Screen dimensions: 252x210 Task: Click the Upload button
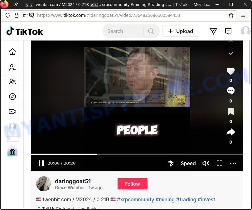pyautogui.click(x=180, y=31)
